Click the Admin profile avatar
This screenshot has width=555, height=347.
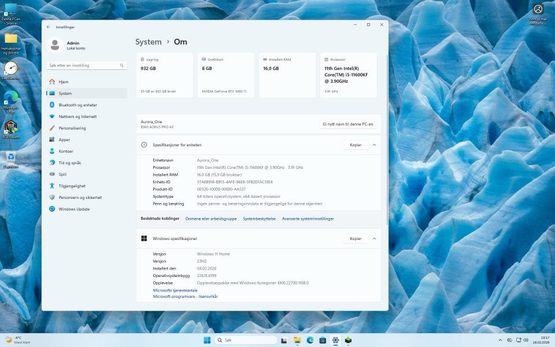(55, 45)
